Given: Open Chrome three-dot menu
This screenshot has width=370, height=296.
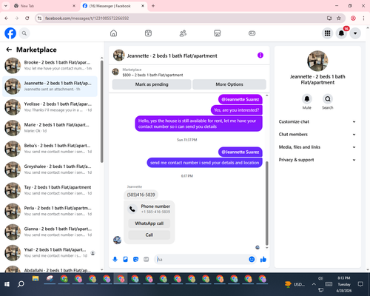Looking at the screenshot, I should (363, 18).
